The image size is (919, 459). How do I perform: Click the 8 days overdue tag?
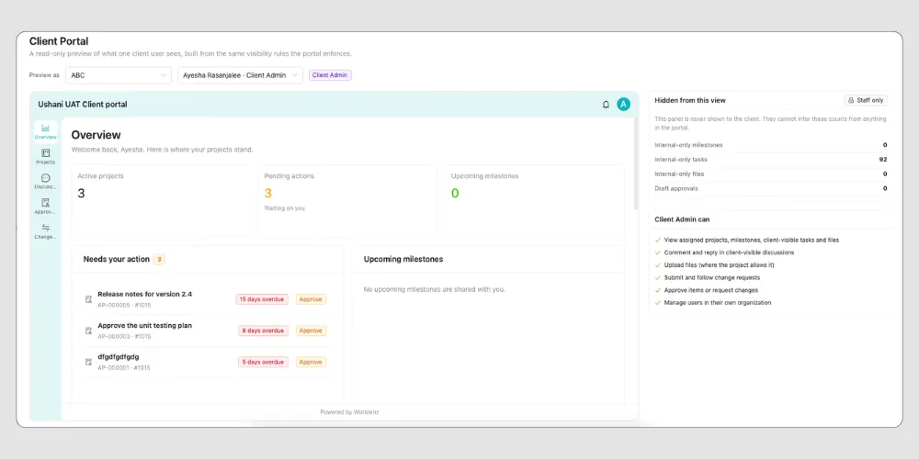tap(263, 330)
